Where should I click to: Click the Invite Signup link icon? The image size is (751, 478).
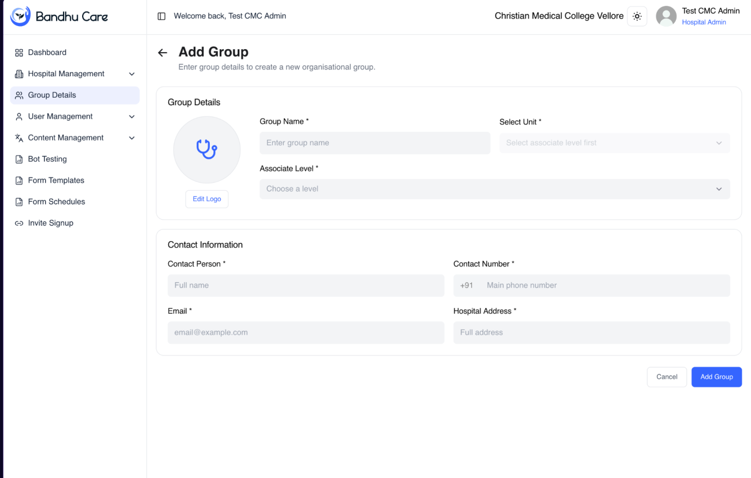19,223
